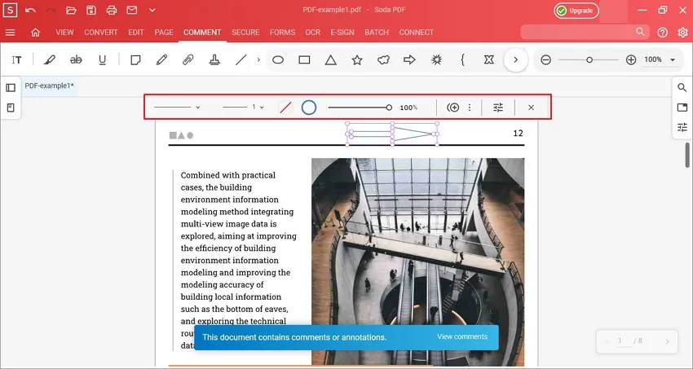693x369 pixels.
Task: Open the PDF-example1* document tab
Action: pyautogui.click(x=50, y=86)
